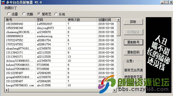
Task: Click the 注意 notice text 爱奇艺会员请
Action: click(x=133, y=70)
